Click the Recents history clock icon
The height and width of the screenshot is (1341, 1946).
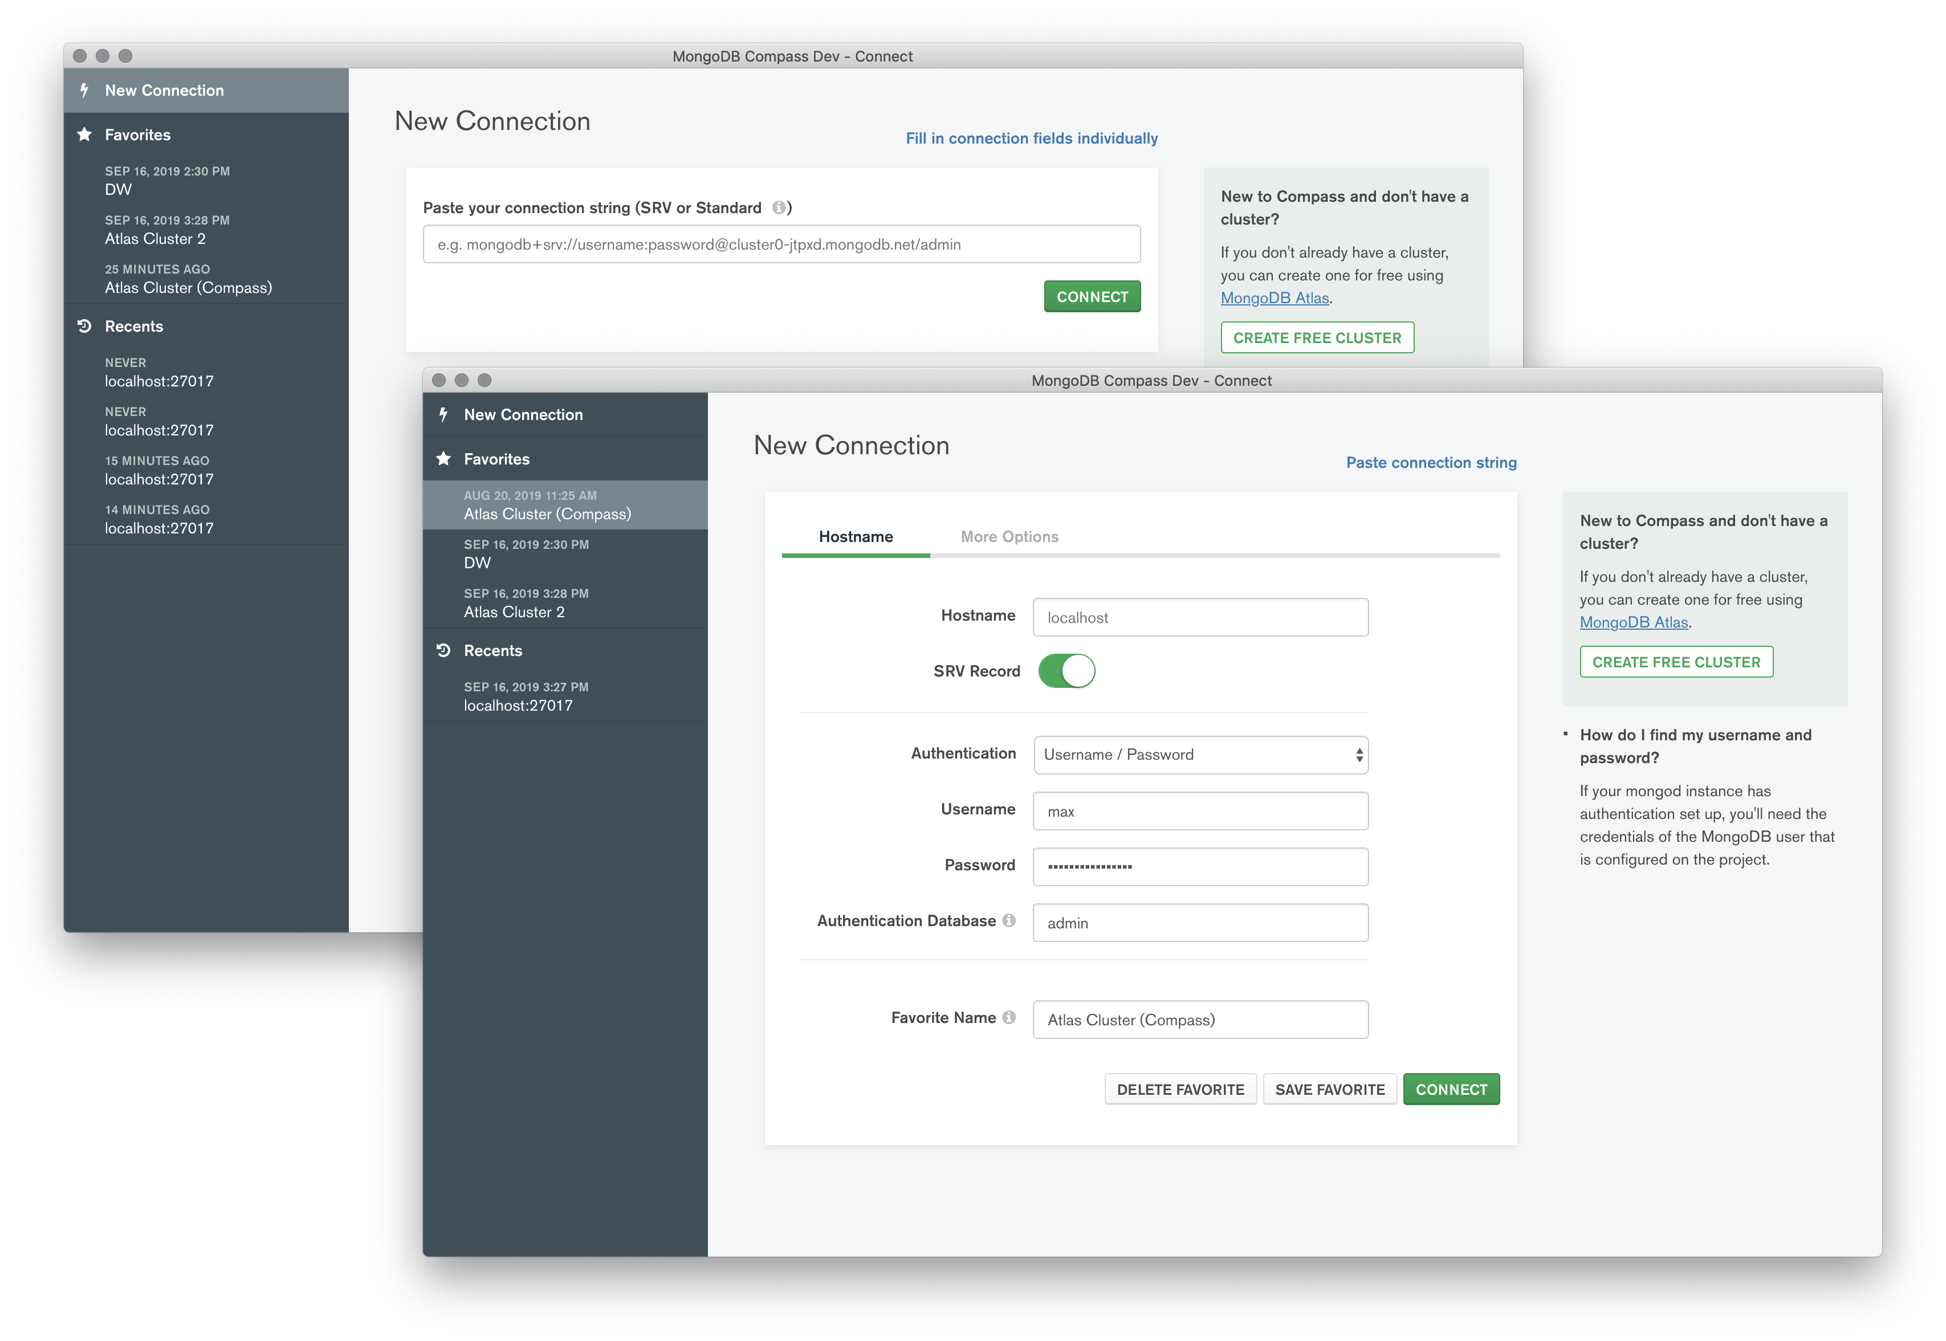point(84,325)
